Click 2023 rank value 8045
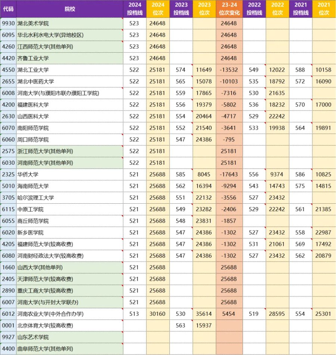The image size is (336, 355). (x=204, y=175)
